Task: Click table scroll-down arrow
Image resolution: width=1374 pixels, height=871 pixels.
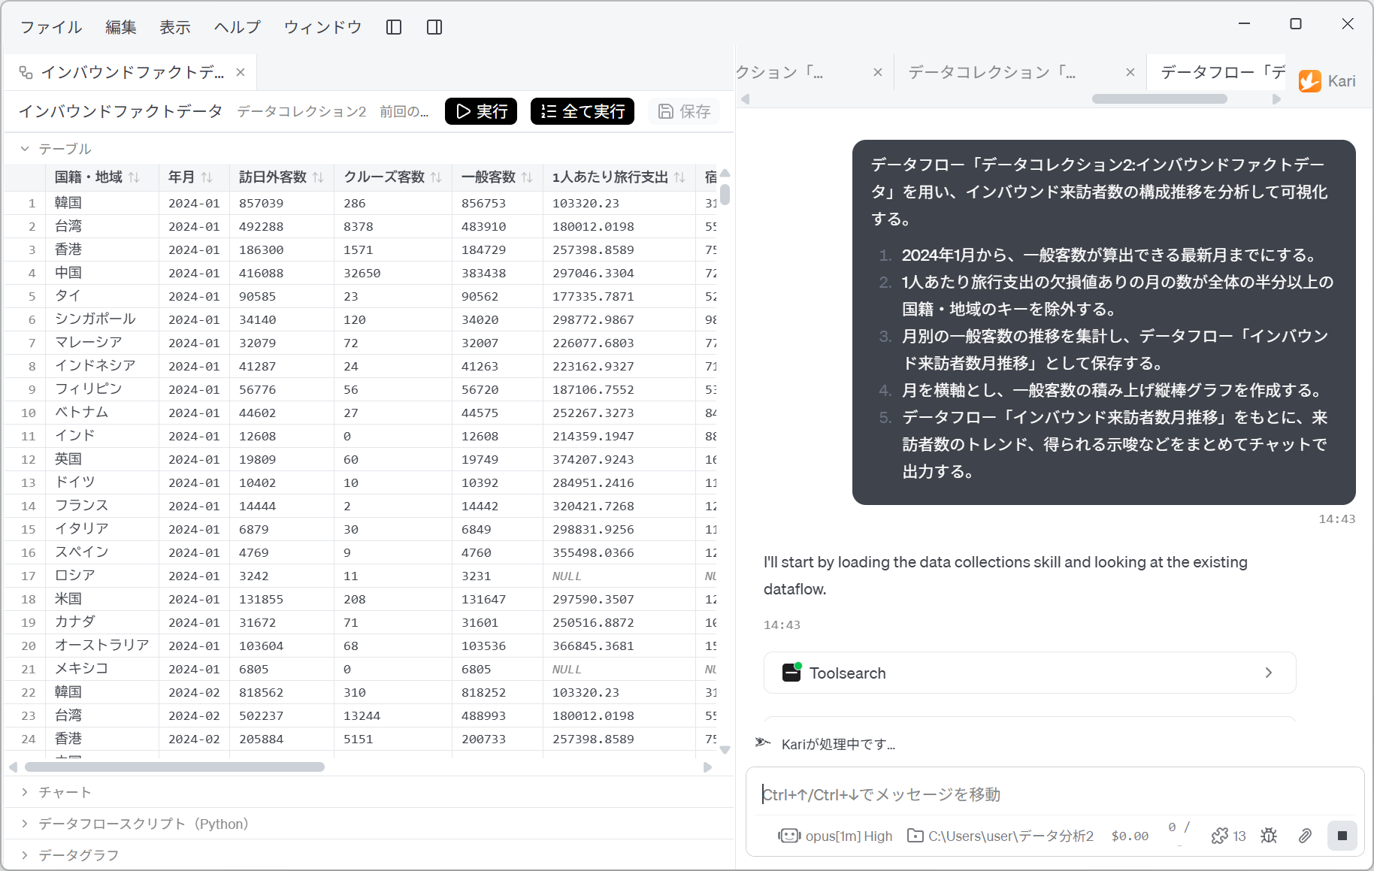Action: [725, 750]
